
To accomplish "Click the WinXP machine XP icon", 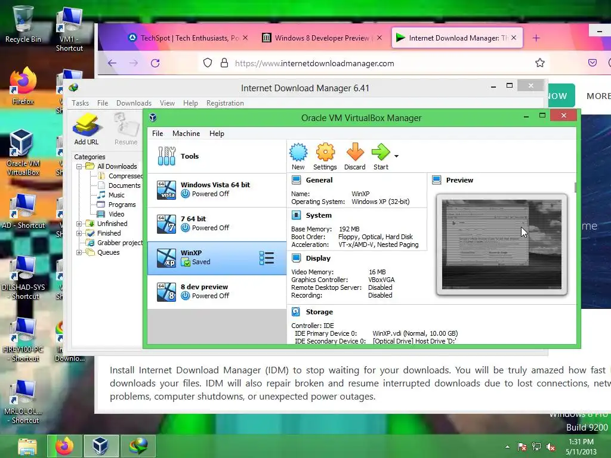I will (166, 258).
